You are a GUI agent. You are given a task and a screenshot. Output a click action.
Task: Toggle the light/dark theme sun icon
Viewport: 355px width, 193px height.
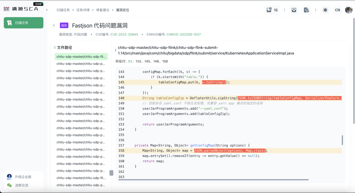[x=325, y=10]
